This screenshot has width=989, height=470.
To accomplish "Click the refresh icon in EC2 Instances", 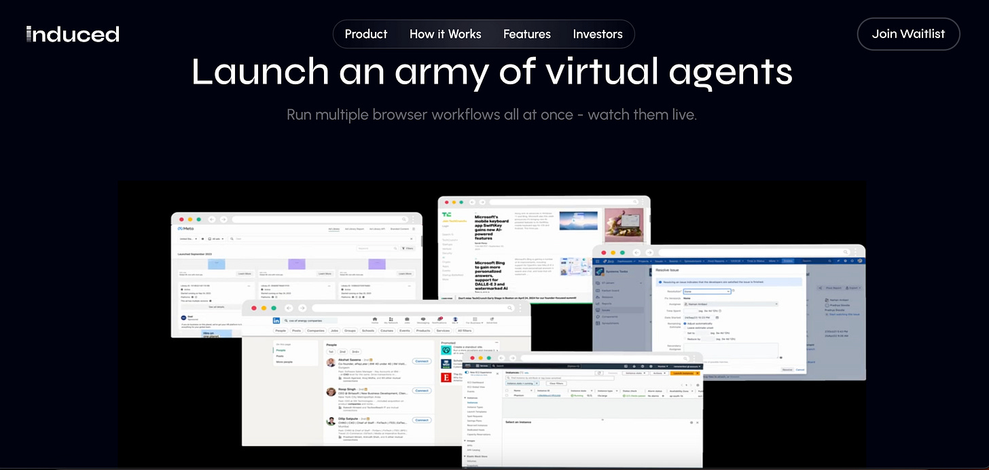I will [599, 373].
